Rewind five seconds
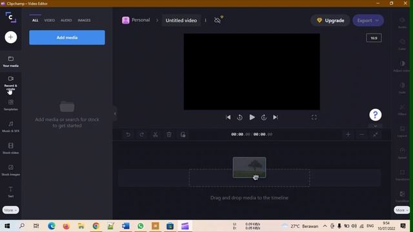Screen dimensions: 413x232 pyautogui.click(x=239, y=117)
